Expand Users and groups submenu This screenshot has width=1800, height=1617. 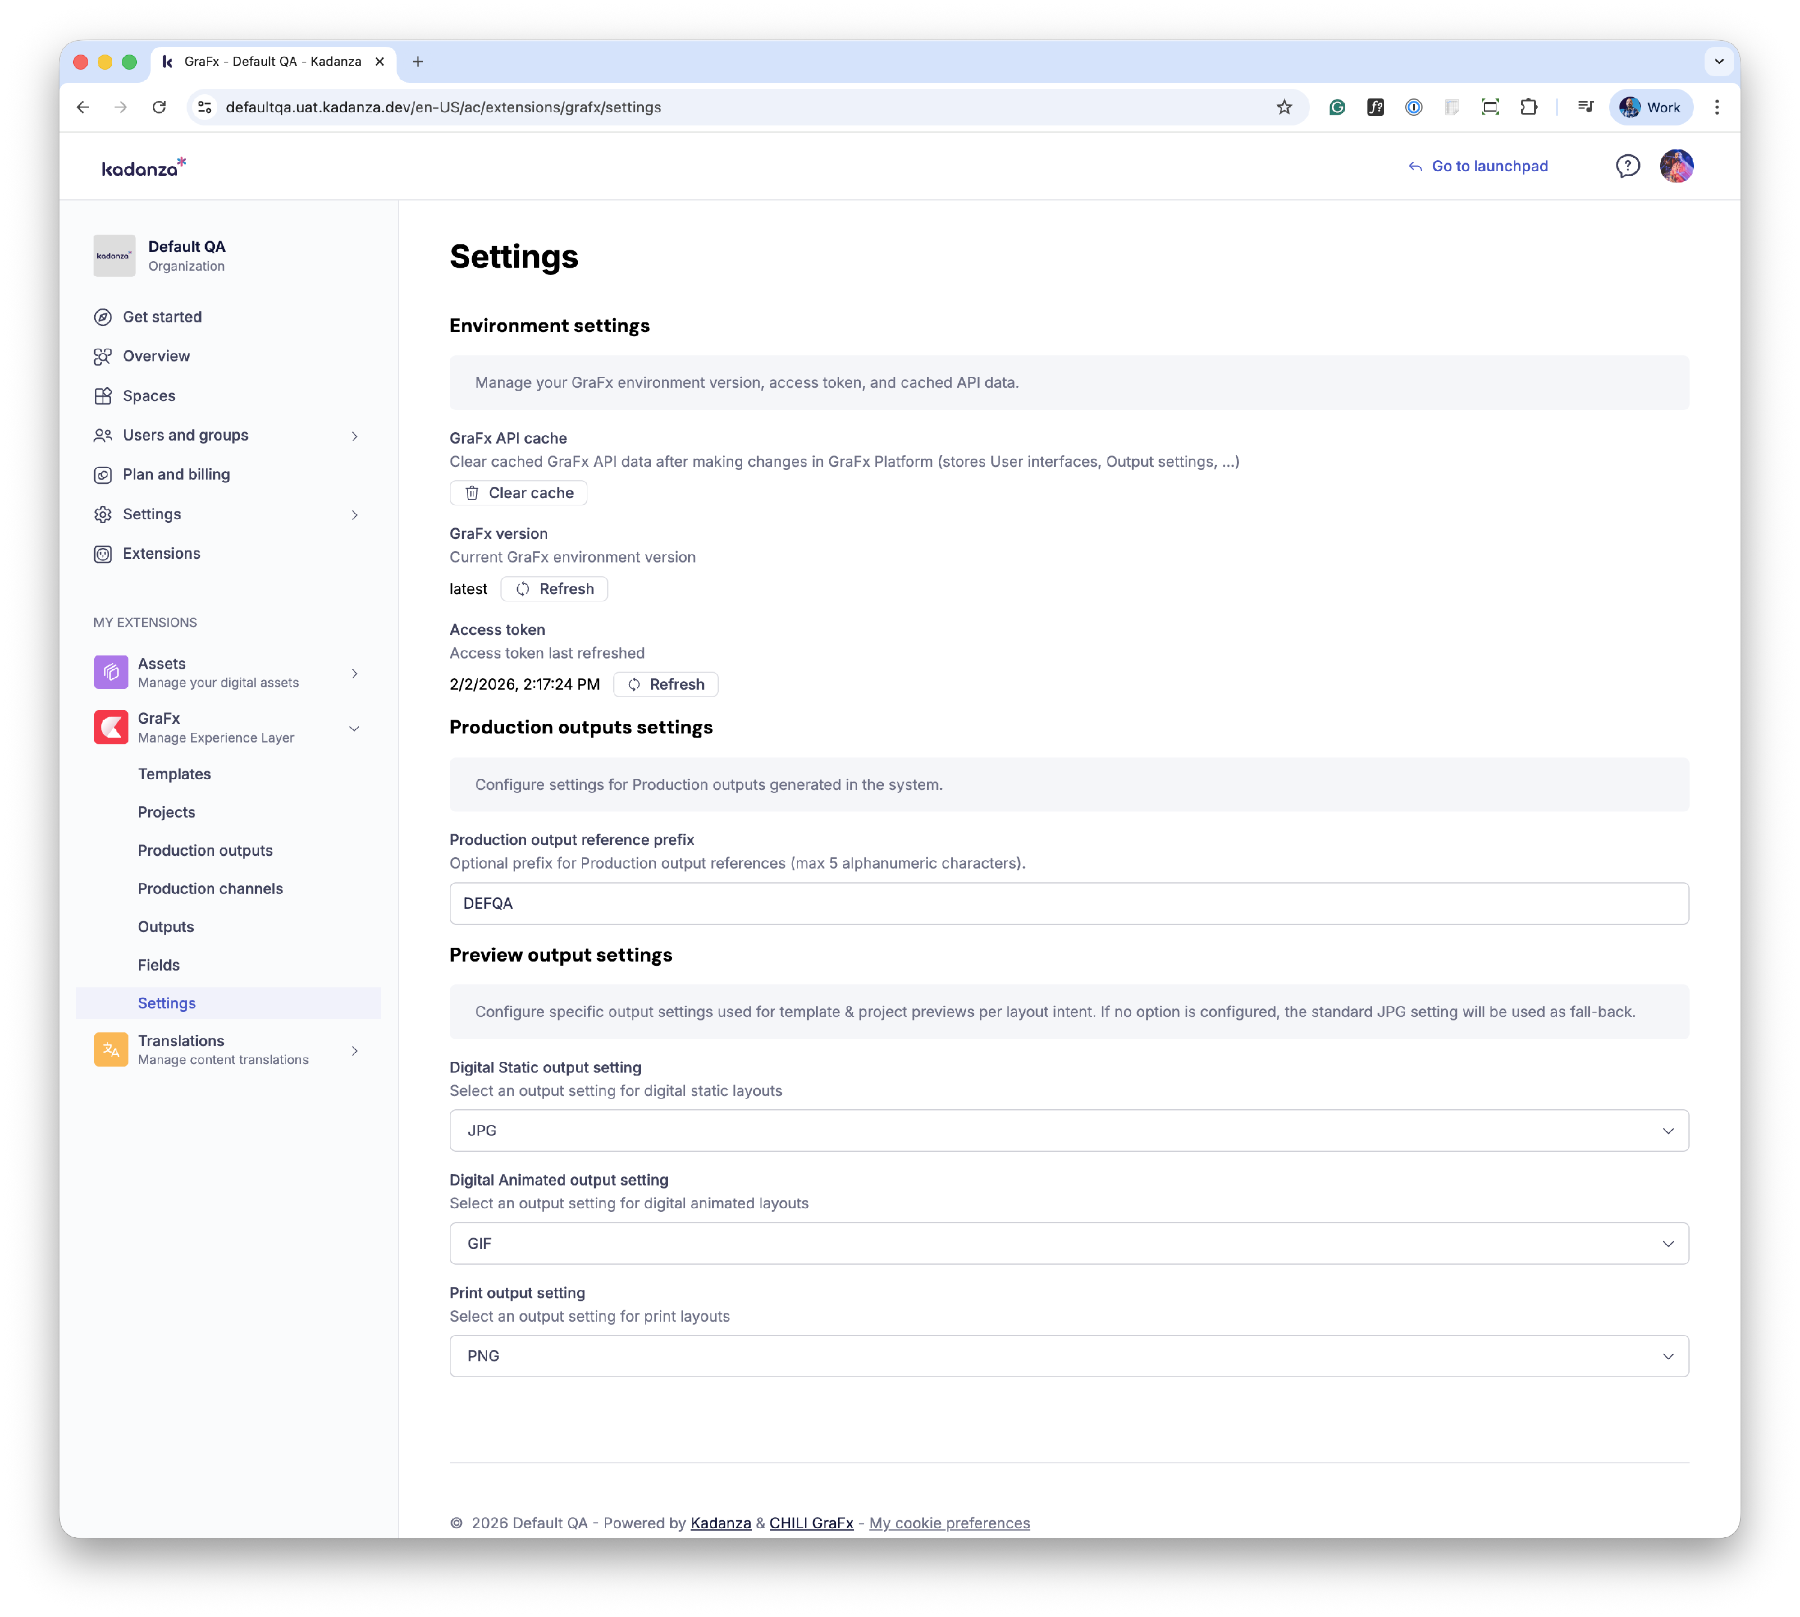tap(355, 435)
